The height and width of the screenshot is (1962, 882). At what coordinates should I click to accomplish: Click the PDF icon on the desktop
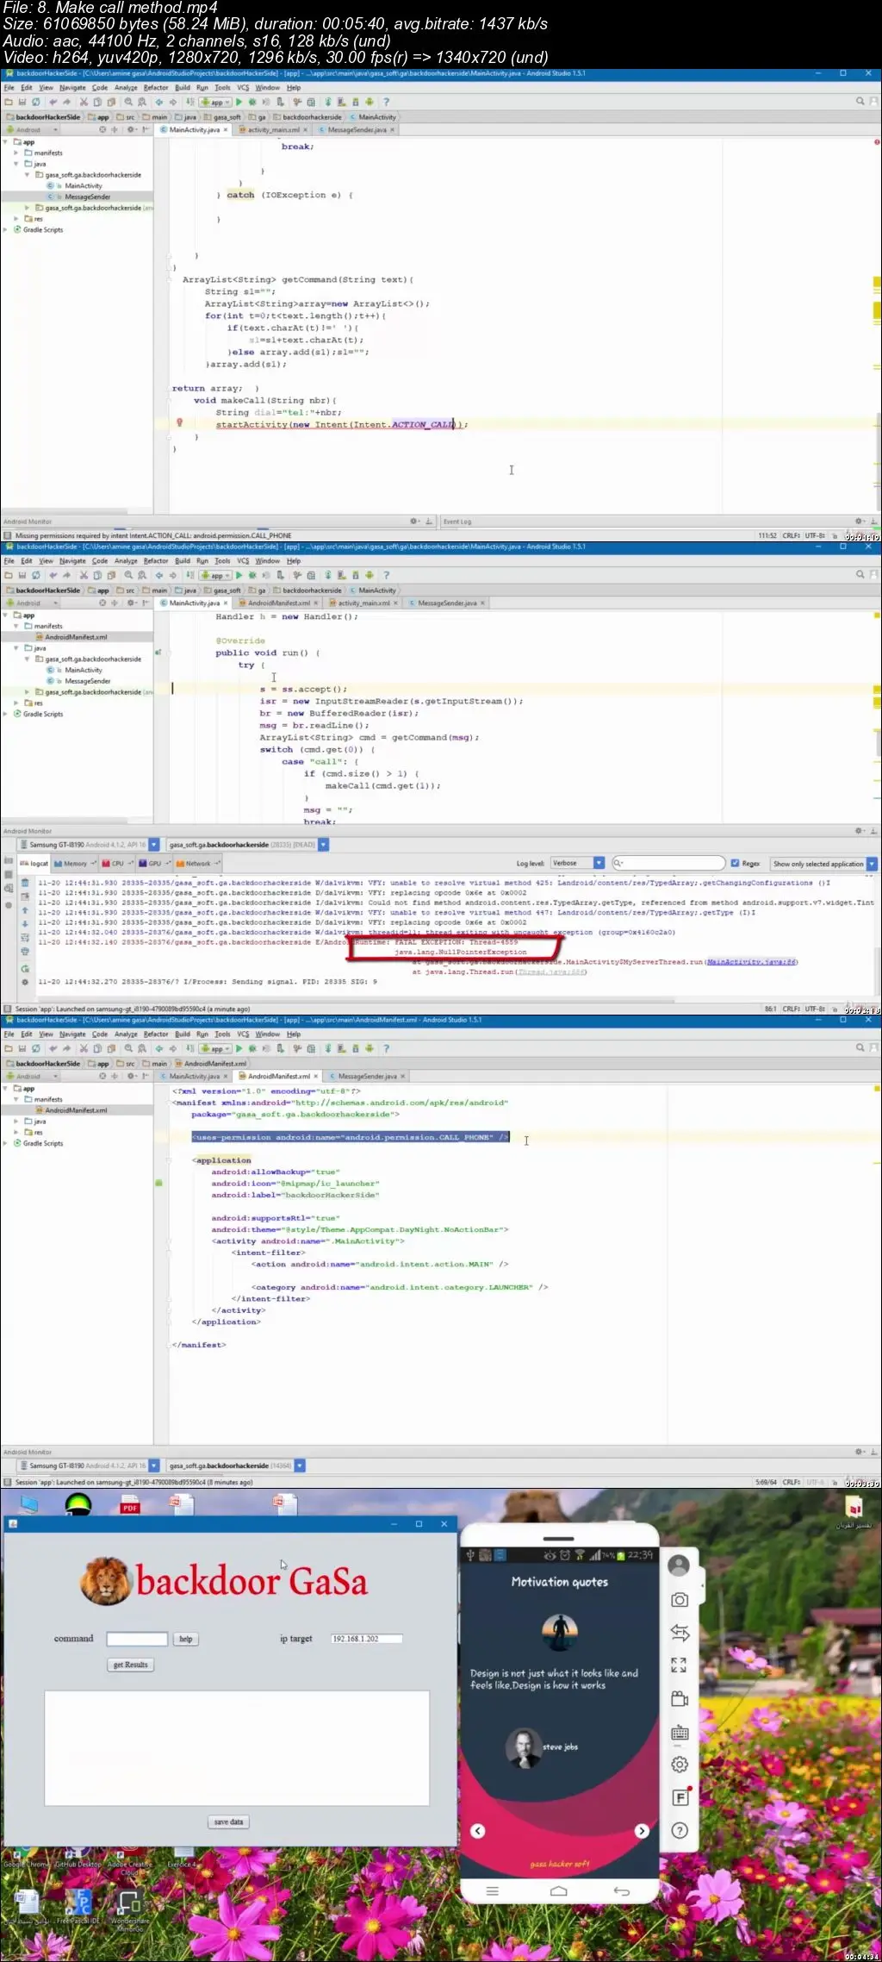point(130,1504)
